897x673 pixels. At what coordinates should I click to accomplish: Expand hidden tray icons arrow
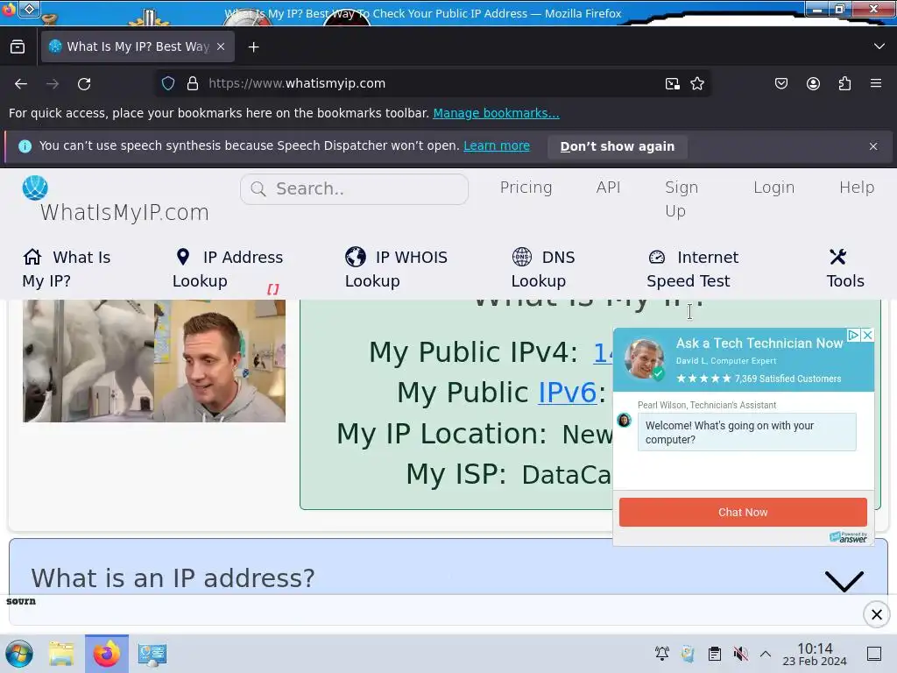coord(766,654)
